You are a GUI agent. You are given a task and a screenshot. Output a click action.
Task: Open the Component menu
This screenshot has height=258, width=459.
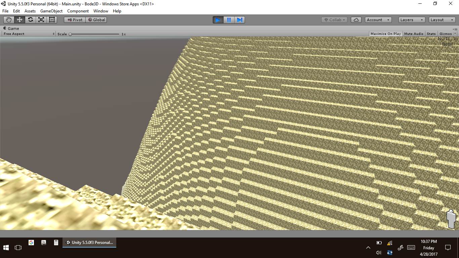pos(78,11)
